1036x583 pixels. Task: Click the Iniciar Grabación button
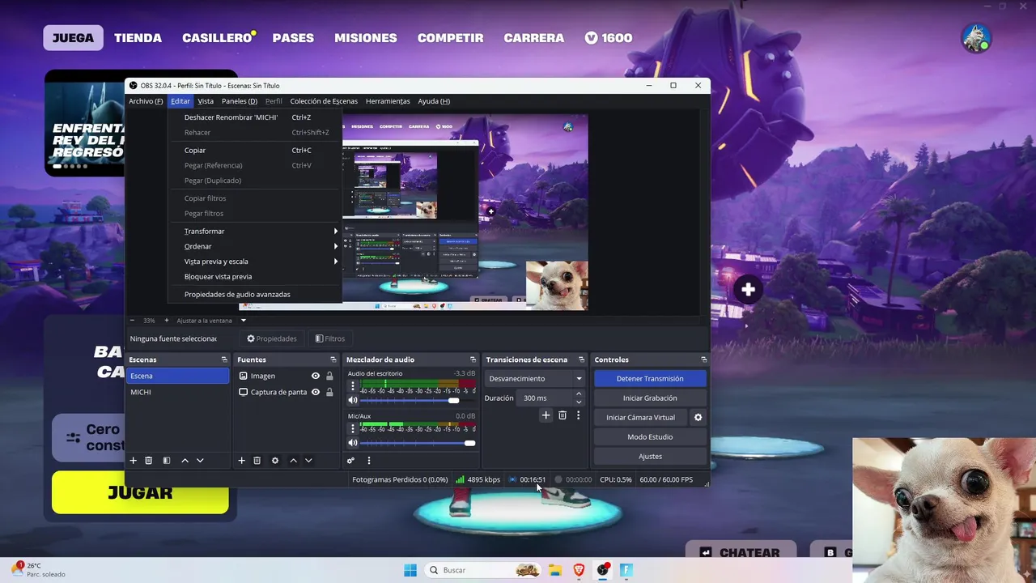point(650,398)
